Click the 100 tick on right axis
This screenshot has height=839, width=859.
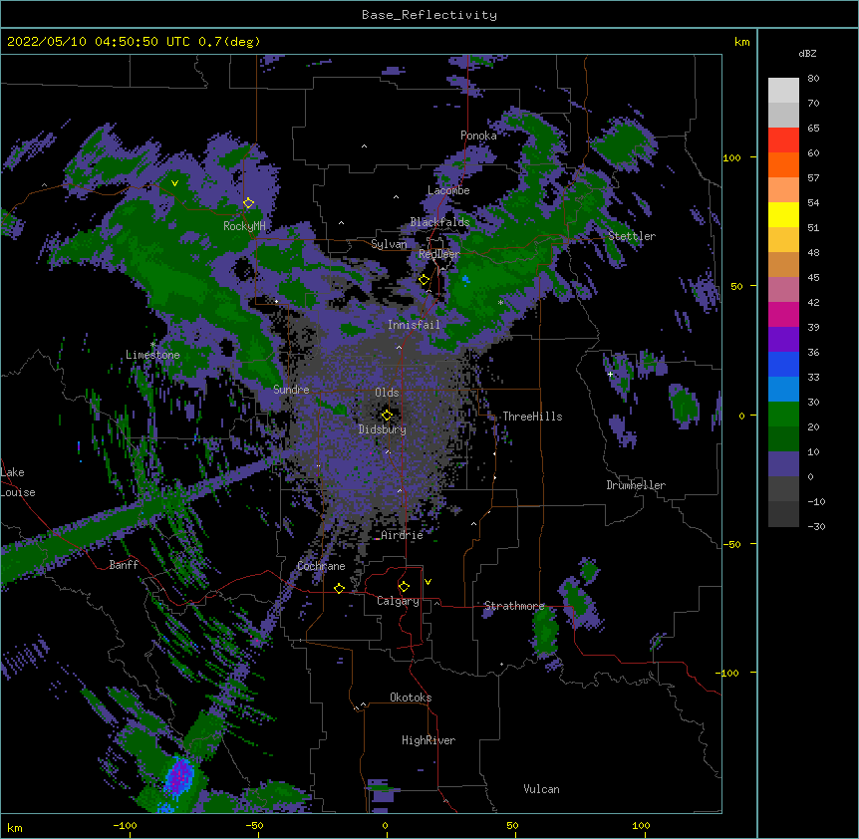point(731,157)
